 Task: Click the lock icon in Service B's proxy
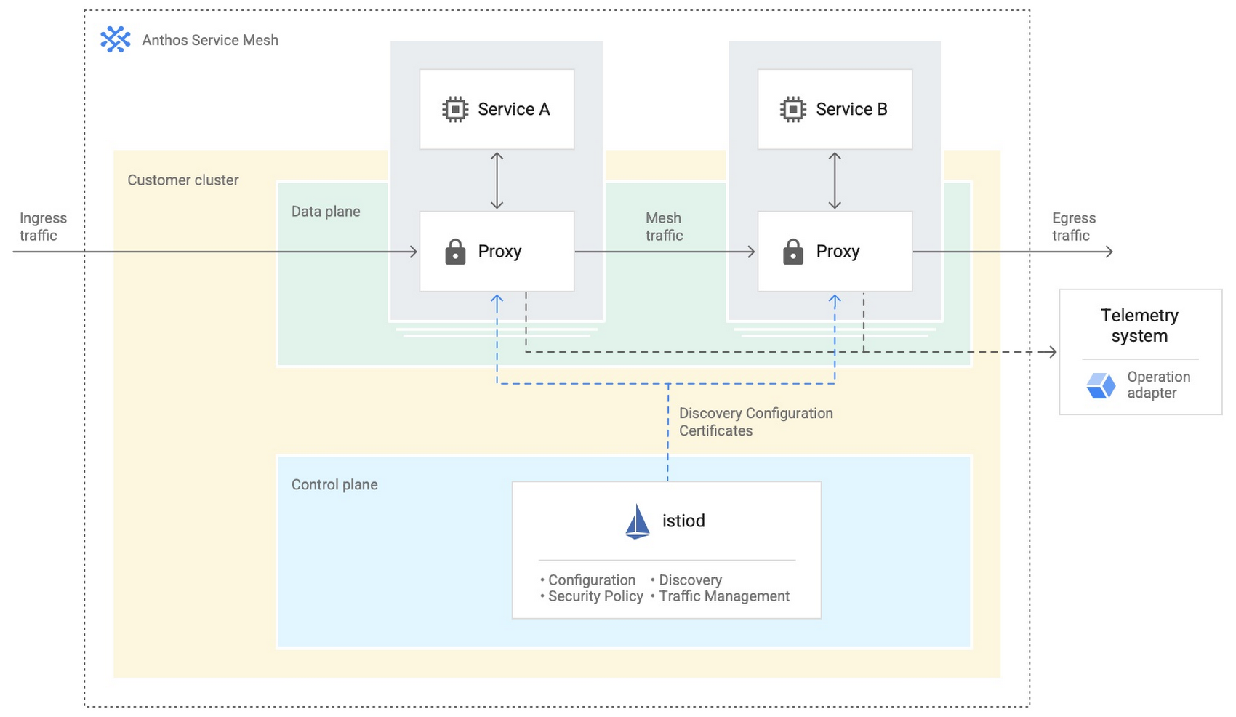point(793,252)
